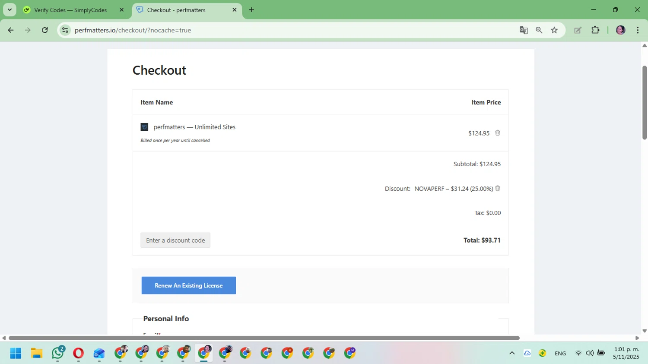The height and width of the screenshot is (364, 648).
Task: Click the Item Price column header
Action: click(486, 102)
